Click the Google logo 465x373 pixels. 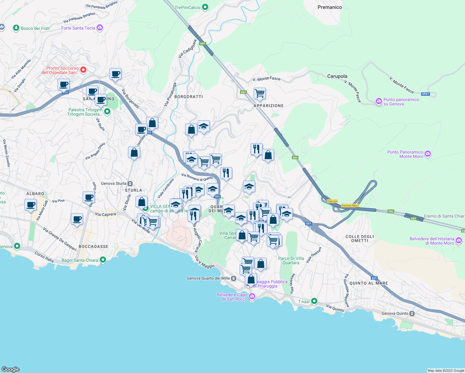point(11,369)
